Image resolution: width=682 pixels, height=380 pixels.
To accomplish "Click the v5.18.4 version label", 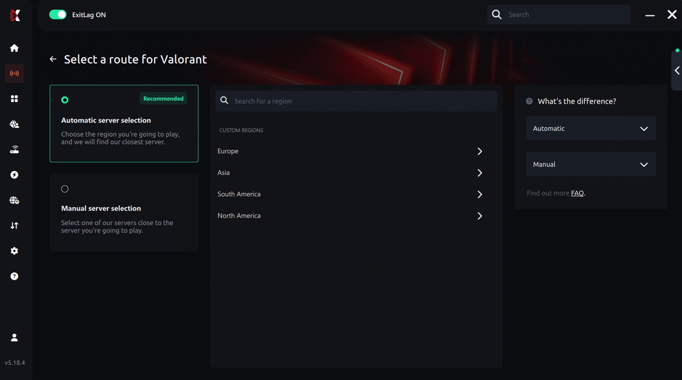I will point(15,363).
